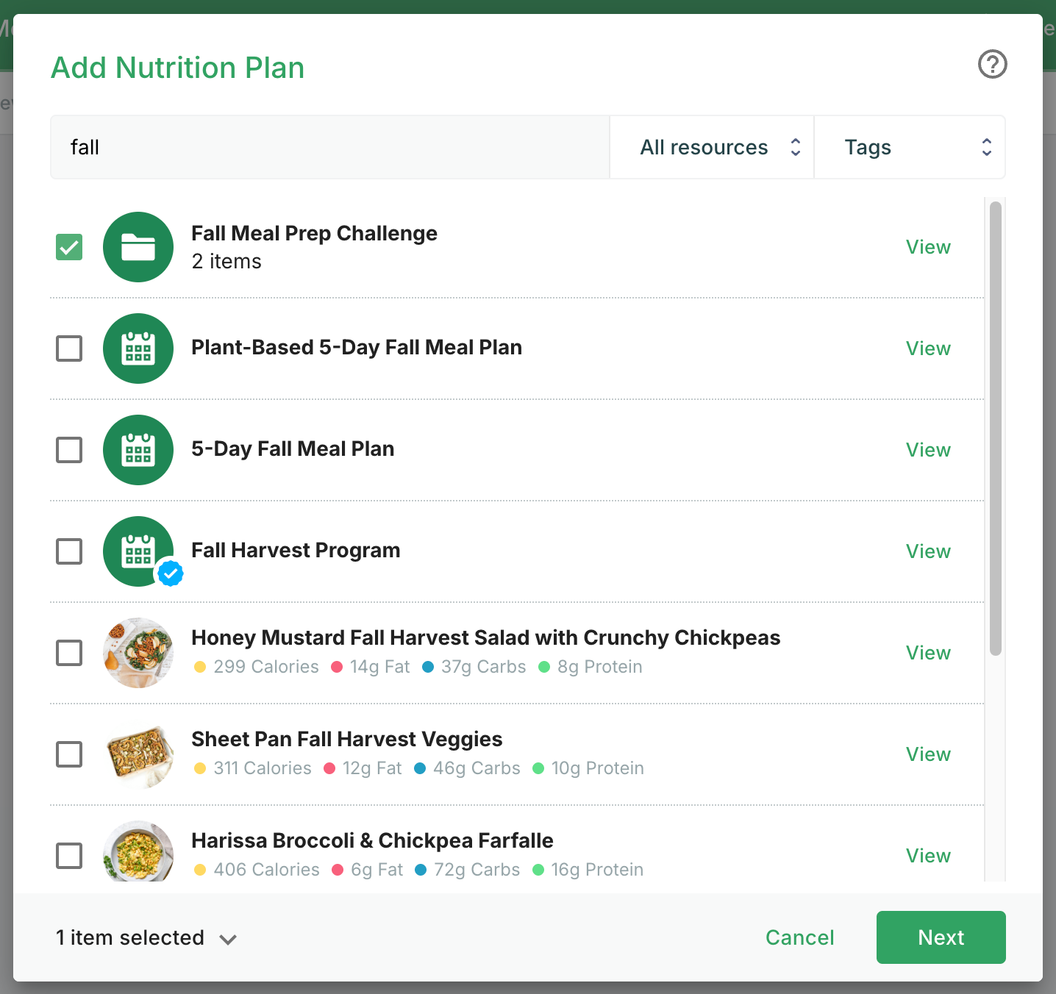
Task: Uncheck the Fall Meal Prep Challenge checkbox
Action: [x=69, y=247]
